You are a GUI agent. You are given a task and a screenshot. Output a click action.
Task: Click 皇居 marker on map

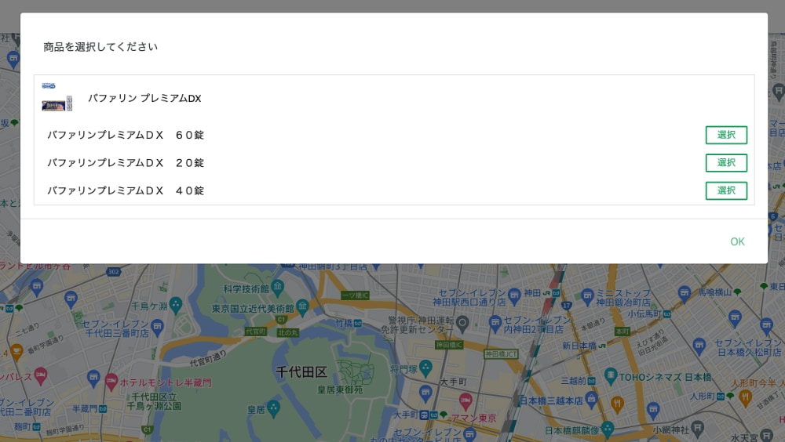(273, 408)
